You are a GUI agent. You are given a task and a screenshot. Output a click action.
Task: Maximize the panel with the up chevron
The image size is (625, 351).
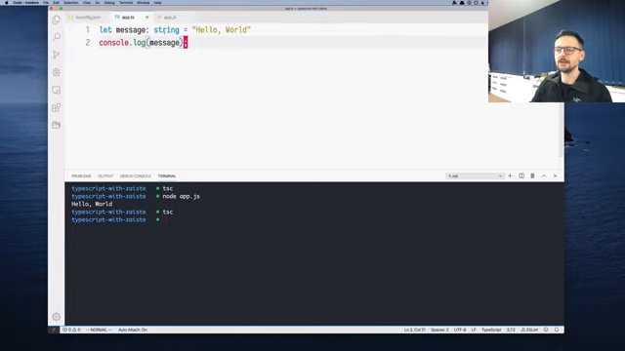(544, 175)
